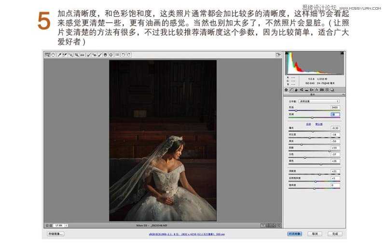Adjust the Shadows slider handle
The height and width of the screenshot is (245, 386).
pos(330,151)
